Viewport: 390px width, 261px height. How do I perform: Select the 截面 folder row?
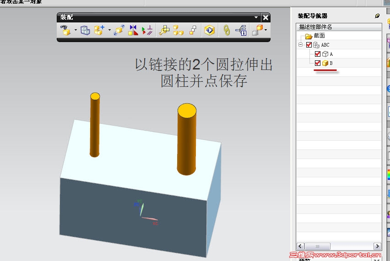[339, 36]
